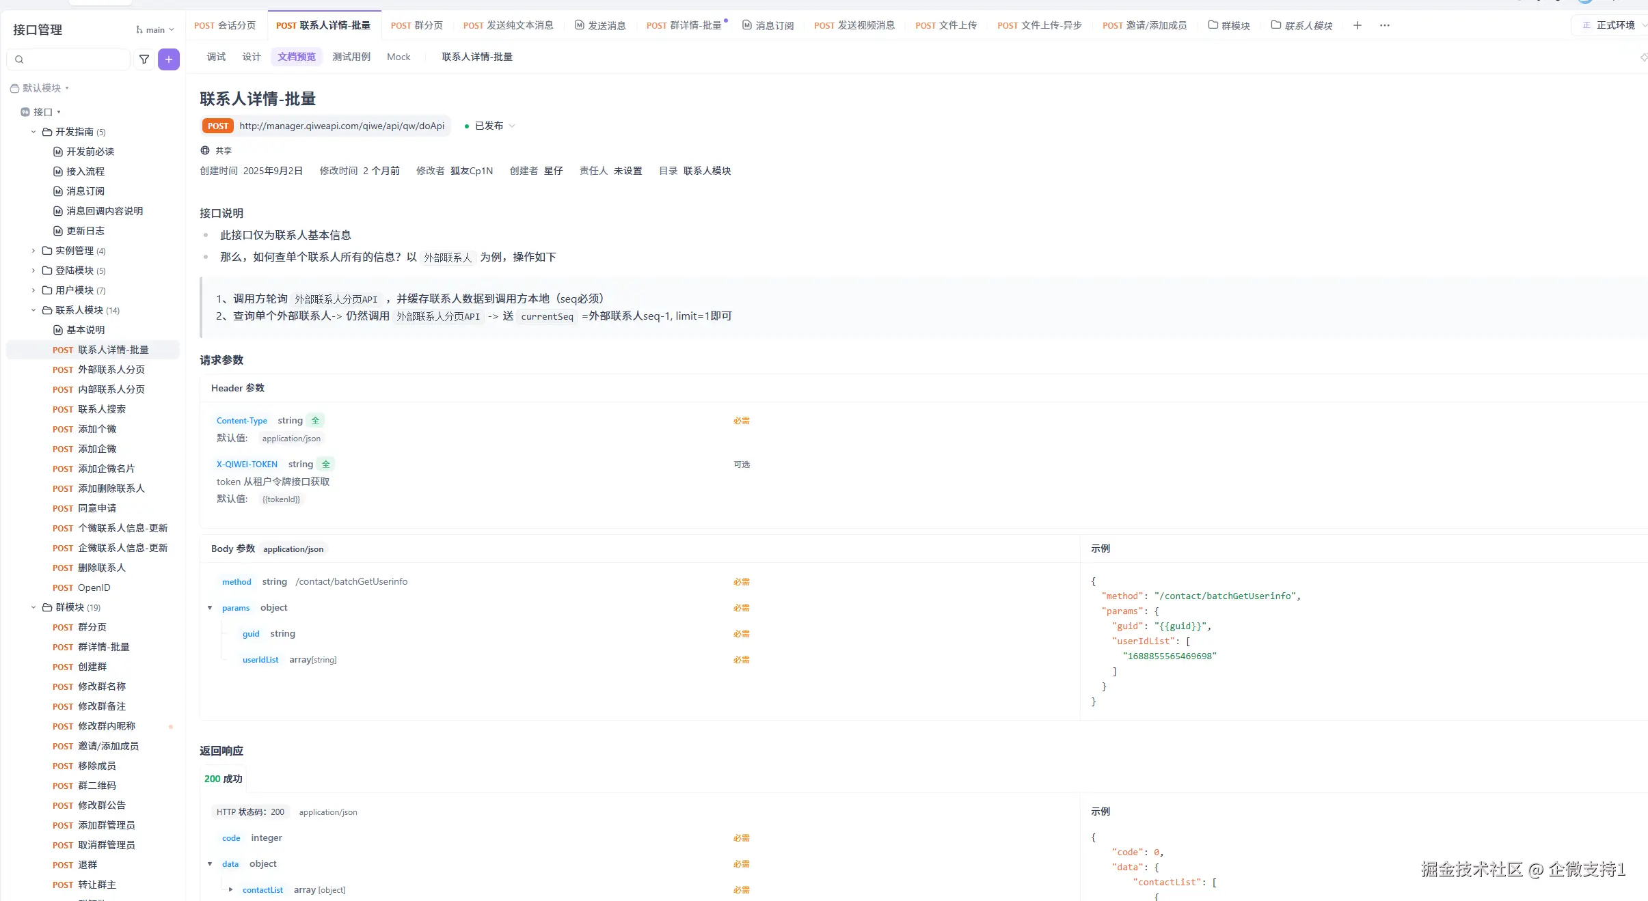The width and height of the screenshot is (1648, 901).
Task: Click the 默认模块 icon
Action: coord(14,88)
